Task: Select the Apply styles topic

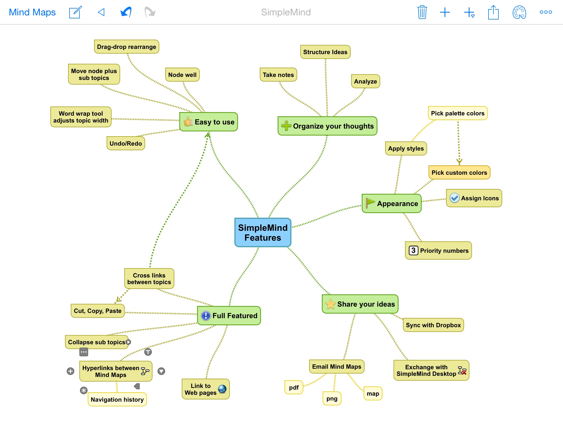Action: click(406, 148)
